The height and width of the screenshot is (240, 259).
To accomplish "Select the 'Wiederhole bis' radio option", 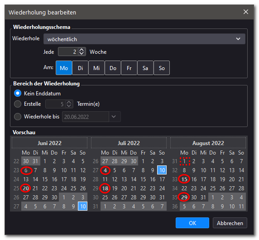I will pyautogui.click(x=18, y=117).
